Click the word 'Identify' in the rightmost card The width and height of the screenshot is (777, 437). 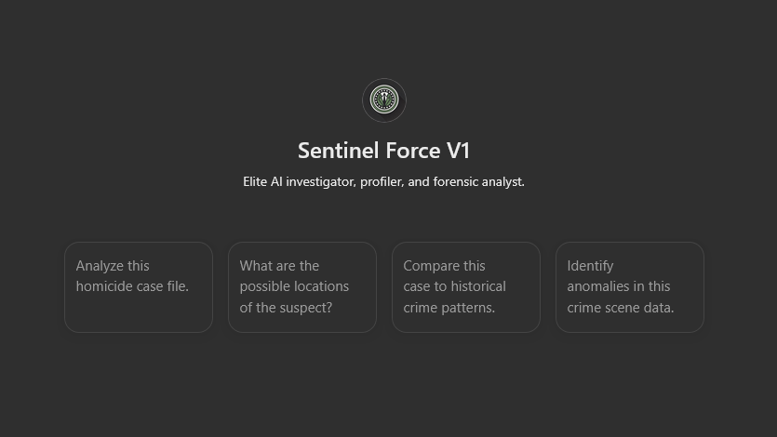590,266
